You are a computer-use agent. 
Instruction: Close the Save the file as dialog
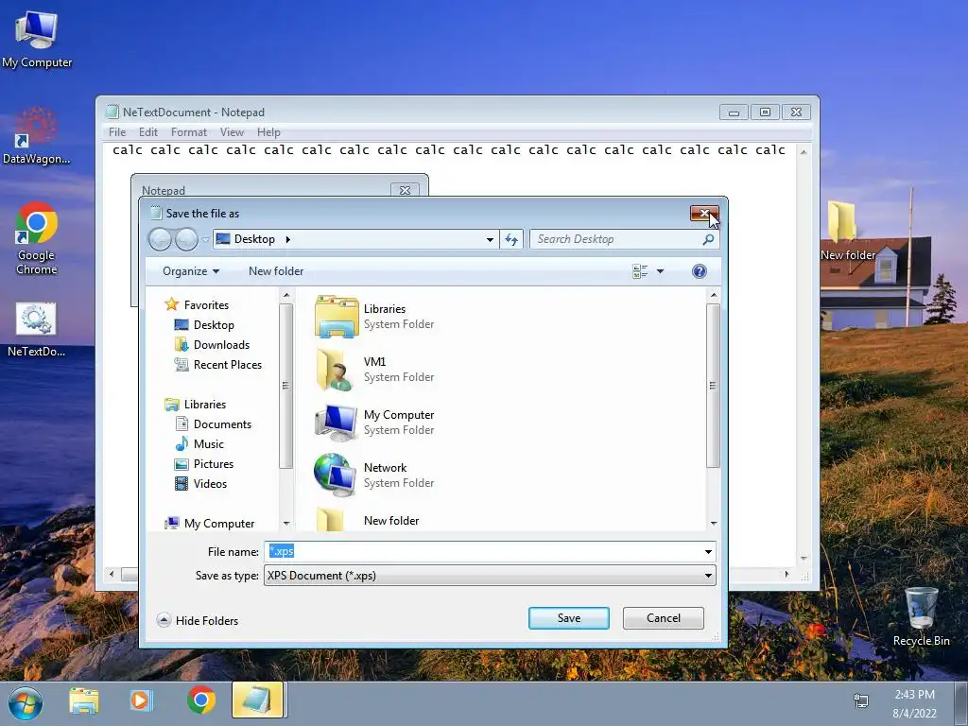tap(704, 213)
